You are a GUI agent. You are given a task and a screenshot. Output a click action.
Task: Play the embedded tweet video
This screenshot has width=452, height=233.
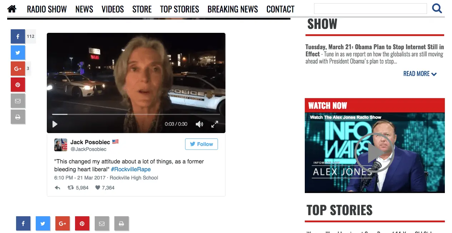click(55, 124)
